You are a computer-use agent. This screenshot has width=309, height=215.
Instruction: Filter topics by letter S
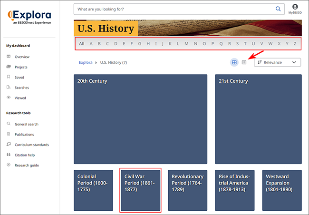pyautogui.click(x=238, y=44)
